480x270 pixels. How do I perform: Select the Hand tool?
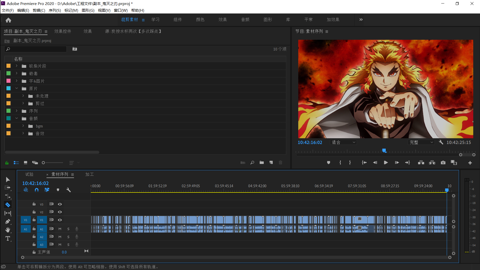click(x=8, y=230)
